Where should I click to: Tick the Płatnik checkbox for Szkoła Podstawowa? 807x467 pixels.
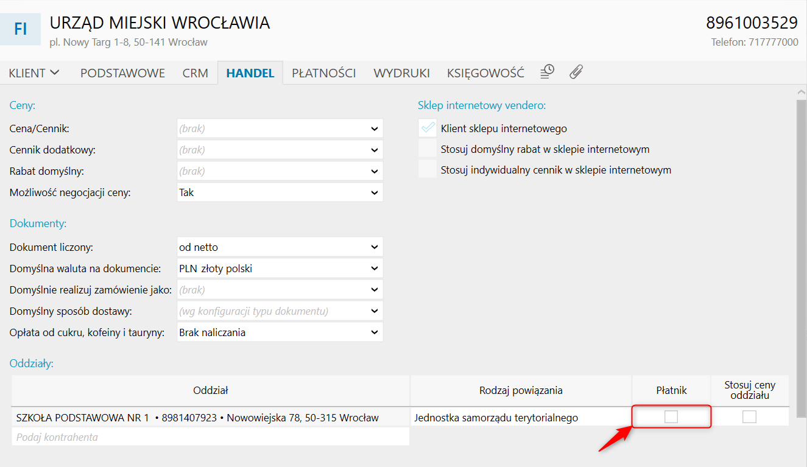[671, 416]
